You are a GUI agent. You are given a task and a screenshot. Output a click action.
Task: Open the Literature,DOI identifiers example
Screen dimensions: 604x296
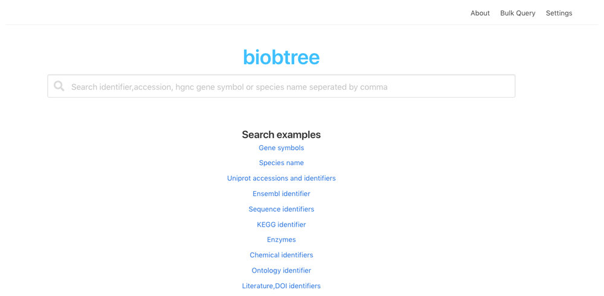pyautogui.click(x=281, y=286)
